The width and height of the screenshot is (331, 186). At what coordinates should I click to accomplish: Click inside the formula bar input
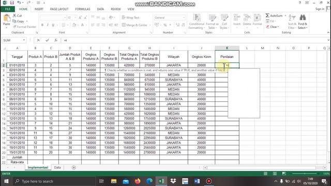[194, 40]
